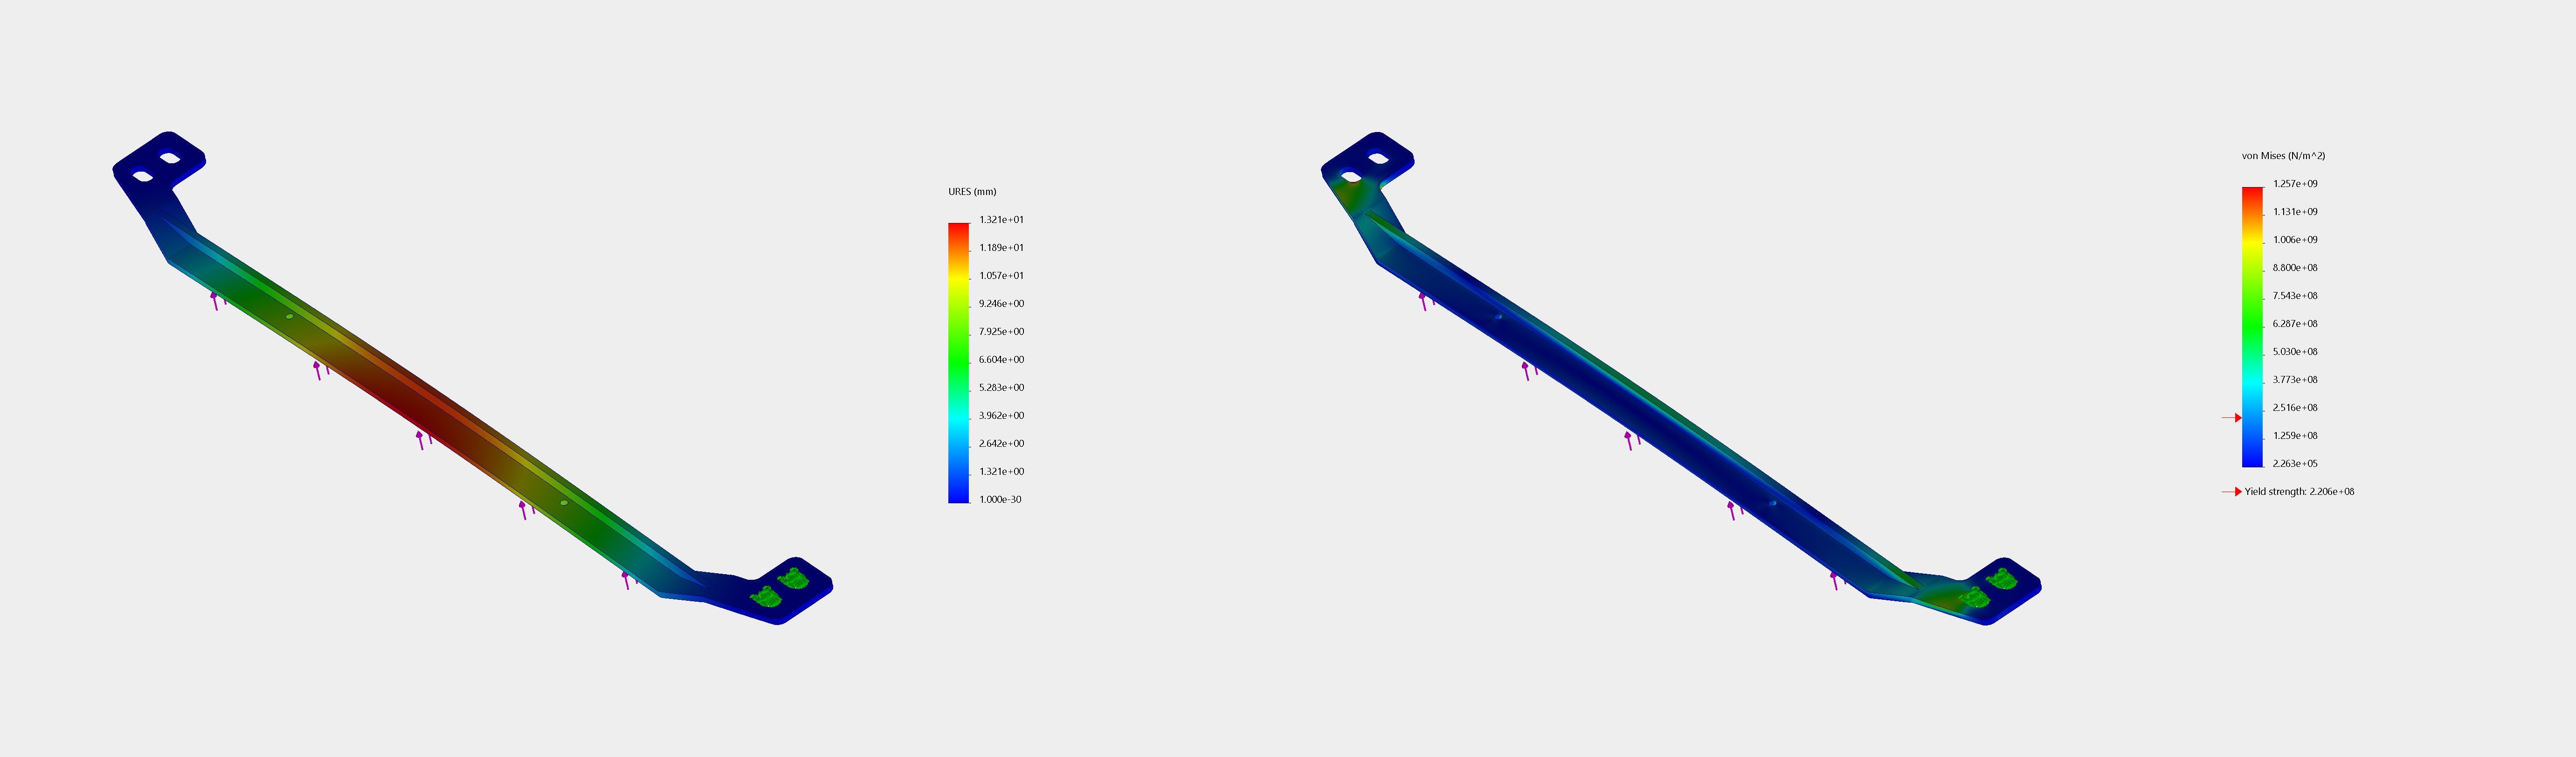Pick the slotted hole on stress plot's upper-left bracket
2576x757 pixels.
[1378, 159]
